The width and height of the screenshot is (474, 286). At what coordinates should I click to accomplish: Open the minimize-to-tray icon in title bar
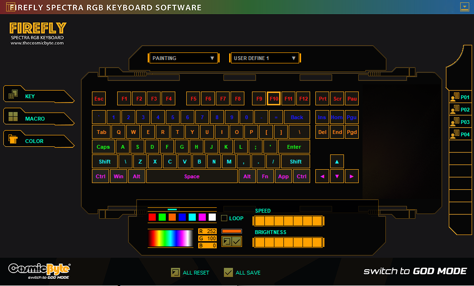(x=464, y=7)
